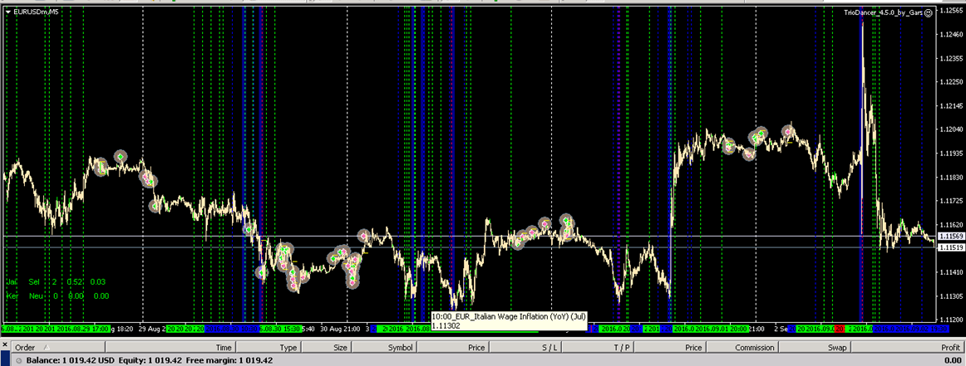Screen dimensions: 966x366
Task: Click the 1.12460 value on price scale
Action: click(952, 35)
